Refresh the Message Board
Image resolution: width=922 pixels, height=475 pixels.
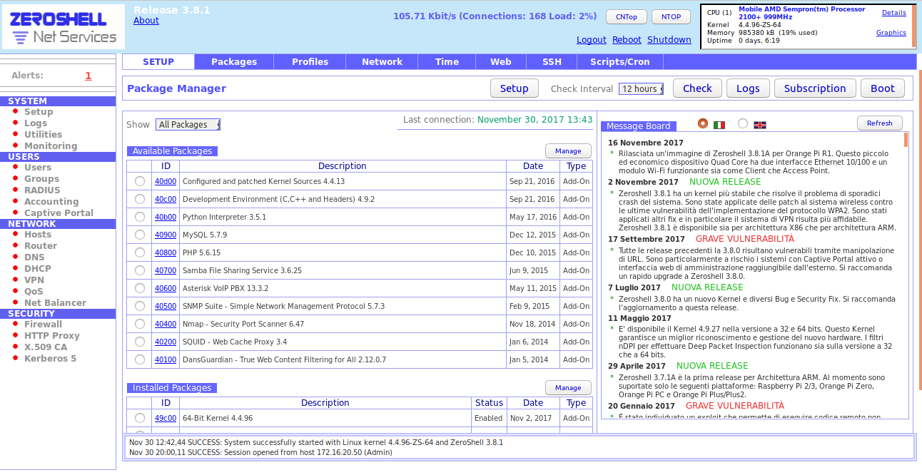(x=880, y=123)
